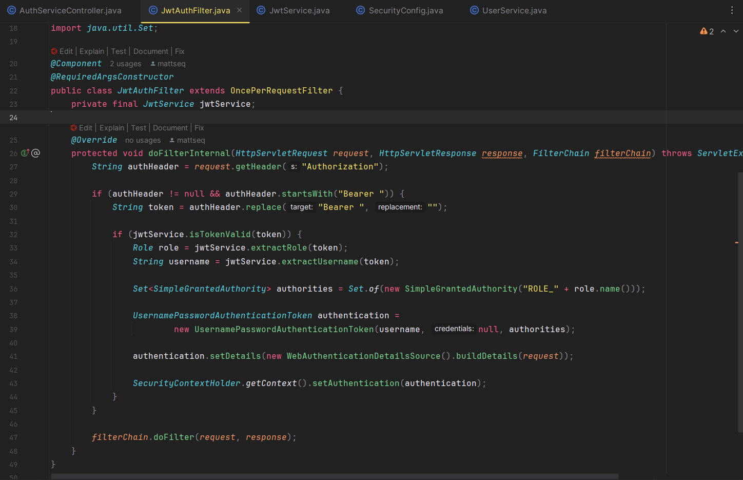This screenshot has height=480, width=743.
Task: Click the orange warning stripe mark on right edge
Action: coord(737,242)
